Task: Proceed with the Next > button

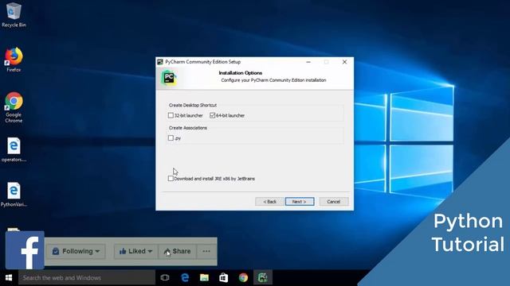Action: (300, 202)
